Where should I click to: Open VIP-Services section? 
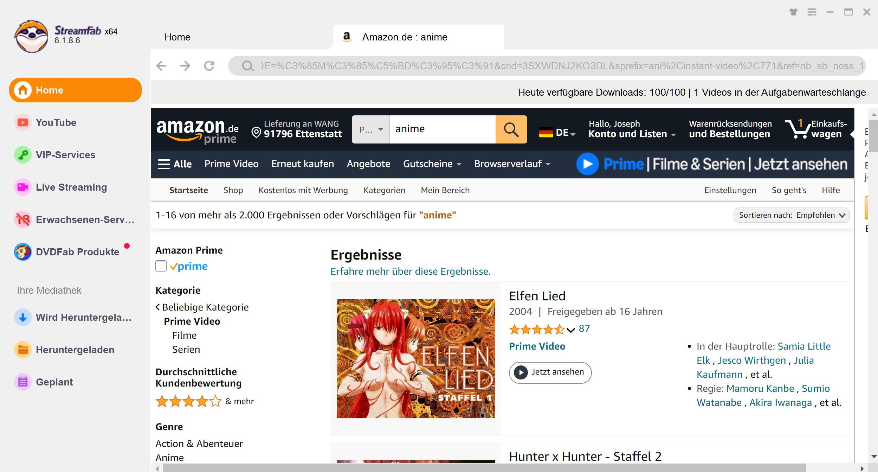pyautogui.click(x=66, y=154)
